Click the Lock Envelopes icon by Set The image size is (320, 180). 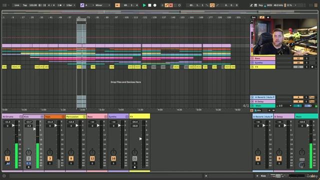coord(268,17)
